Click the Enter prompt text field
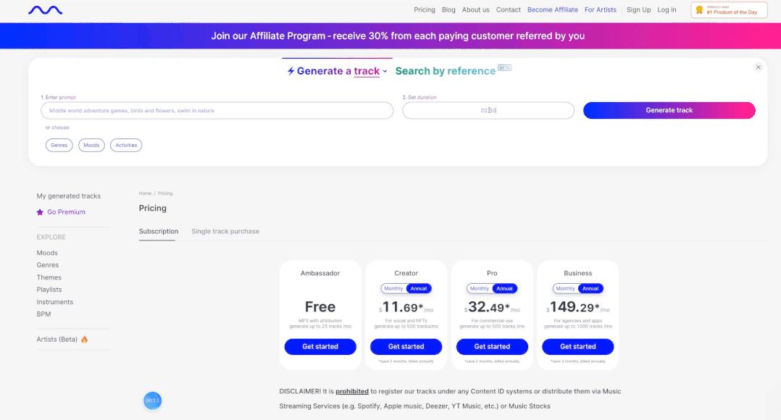 click(x=217, y=111)
